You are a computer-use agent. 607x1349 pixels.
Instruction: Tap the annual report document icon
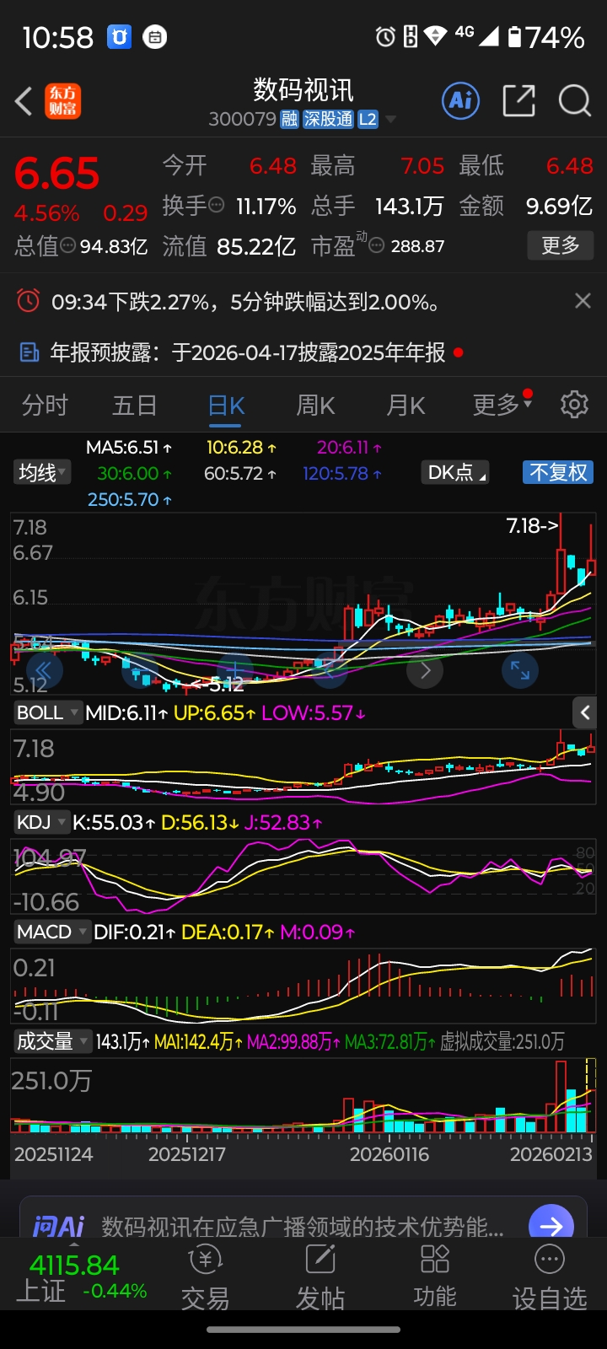click(30, 352)
